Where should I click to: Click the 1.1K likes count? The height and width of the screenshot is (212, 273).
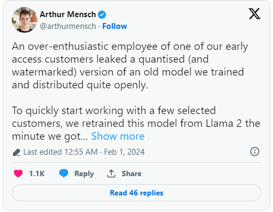click(37, 173)
